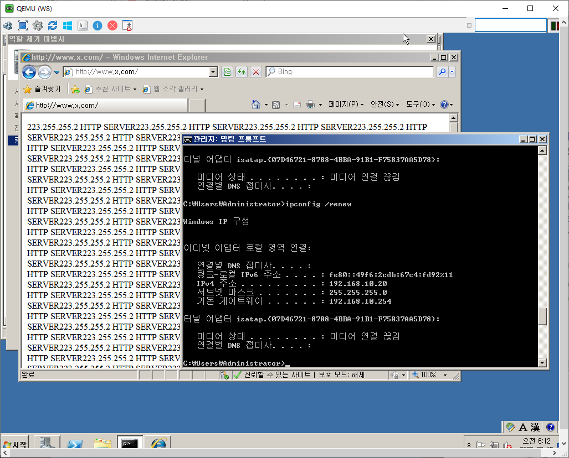This screenshot has width=569, height=458.
Task: Click the RSS feeds icon in IE
Action: [x=276, y=105]
